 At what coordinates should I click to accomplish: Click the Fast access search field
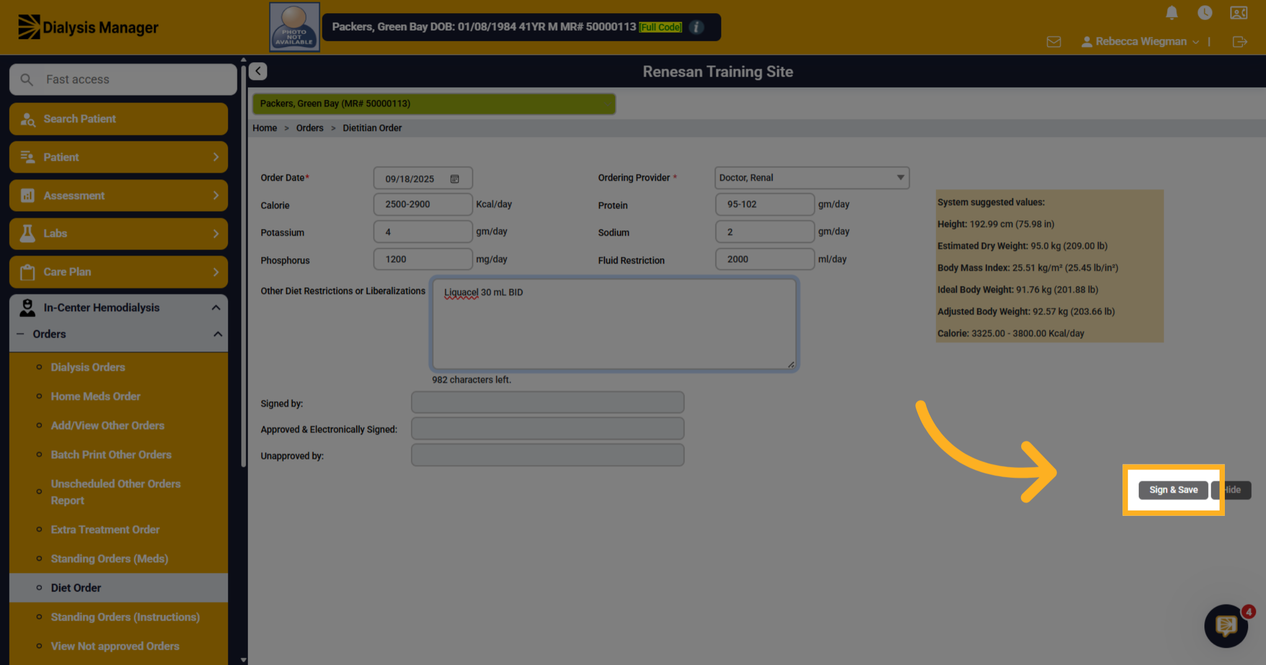coord(123,80)
